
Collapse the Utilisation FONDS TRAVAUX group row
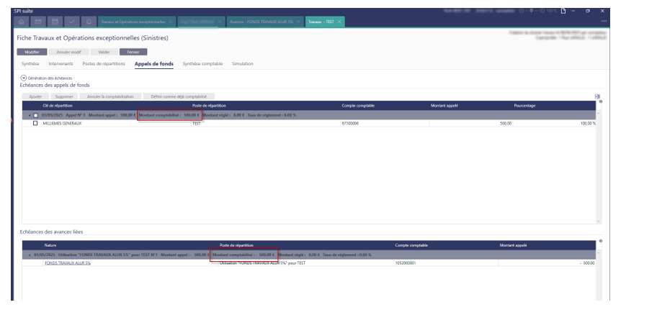pos(30,255)
